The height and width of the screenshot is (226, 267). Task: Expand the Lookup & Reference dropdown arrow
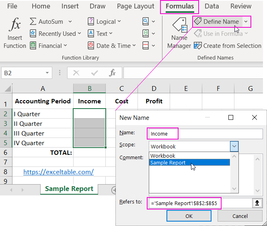point(153,22)
